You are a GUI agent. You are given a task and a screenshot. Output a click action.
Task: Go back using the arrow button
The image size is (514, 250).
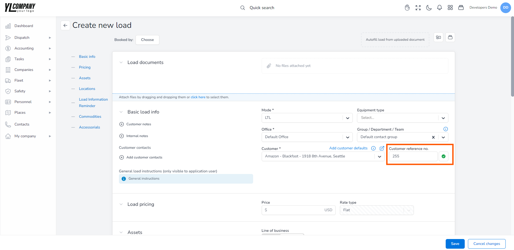click(65, 25)
